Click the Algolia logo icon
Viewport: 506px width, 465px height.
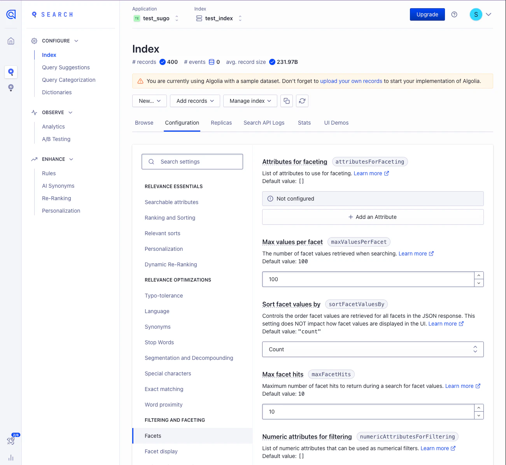(11, 14)
